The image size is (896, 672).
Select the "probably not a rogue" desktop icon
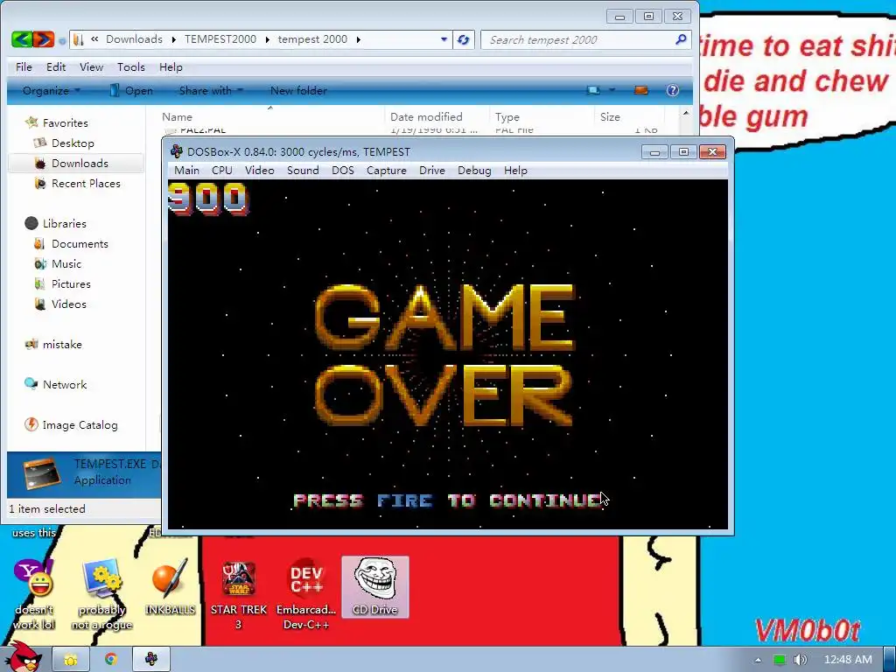click(101, 595)
